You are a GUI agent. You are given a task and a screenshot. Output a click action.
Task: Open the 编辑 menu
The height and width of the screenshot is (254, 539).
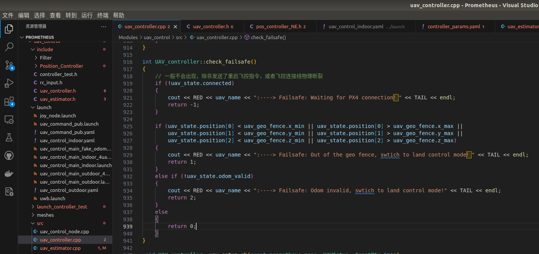coord(24,15)
